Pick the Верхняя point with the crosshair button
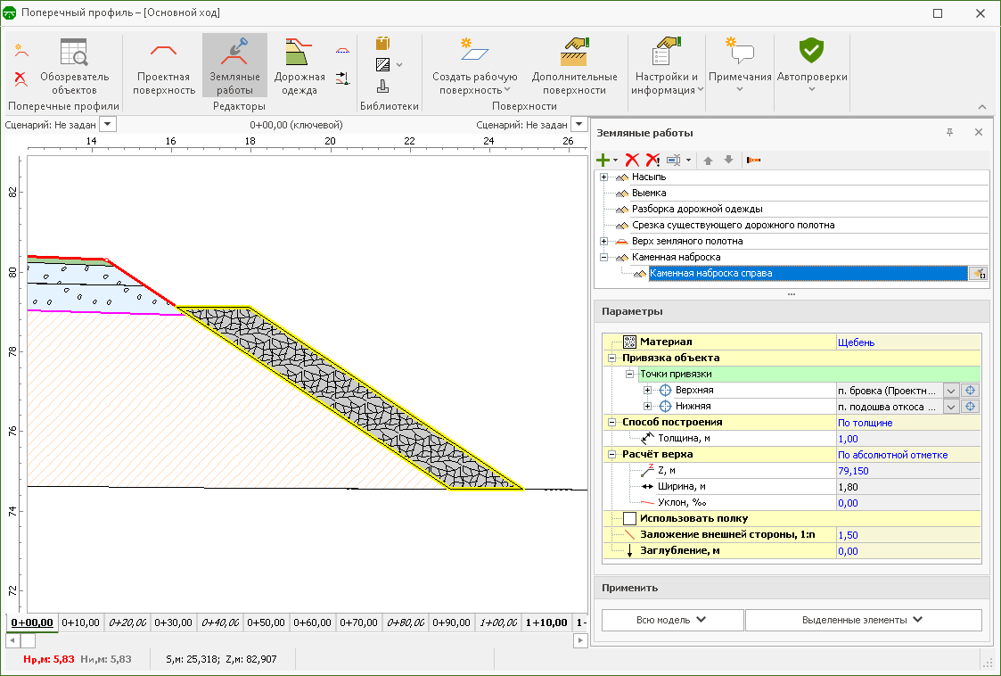The height and width of the screenshot is (676, 1001). (x=971, y=391)
